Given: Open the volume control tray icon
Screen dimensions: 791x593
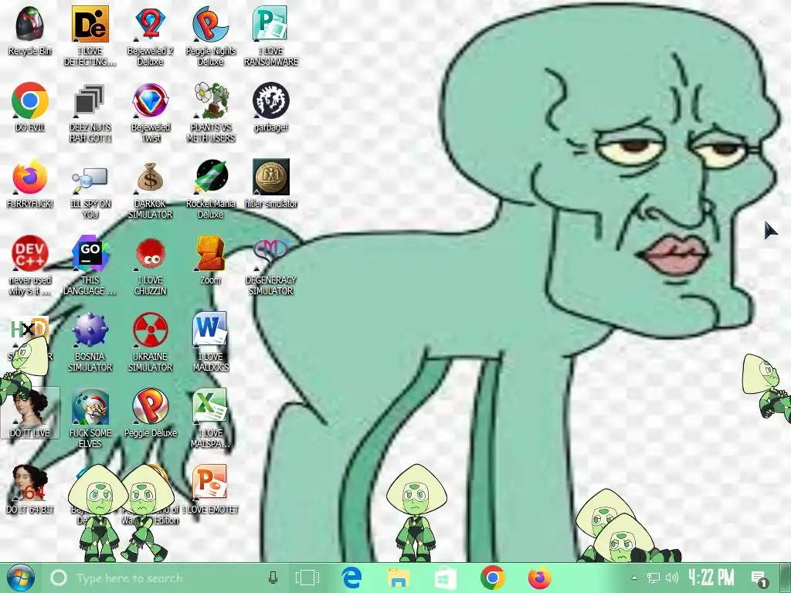Looking at the screenshot, I should (672, 578).
